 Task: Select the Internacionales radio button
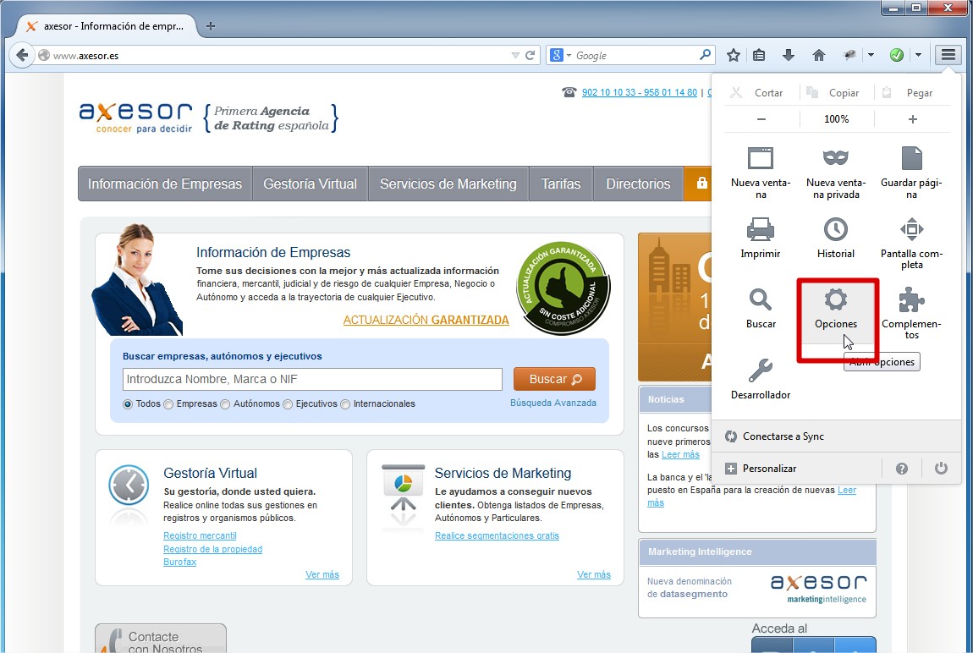(x=345, y=404)
